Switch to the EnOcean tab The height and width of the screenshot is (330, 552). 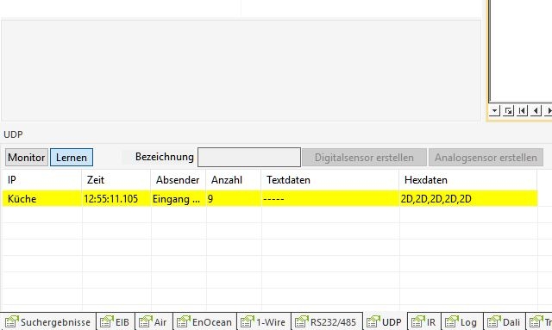(x=205, y=321)
